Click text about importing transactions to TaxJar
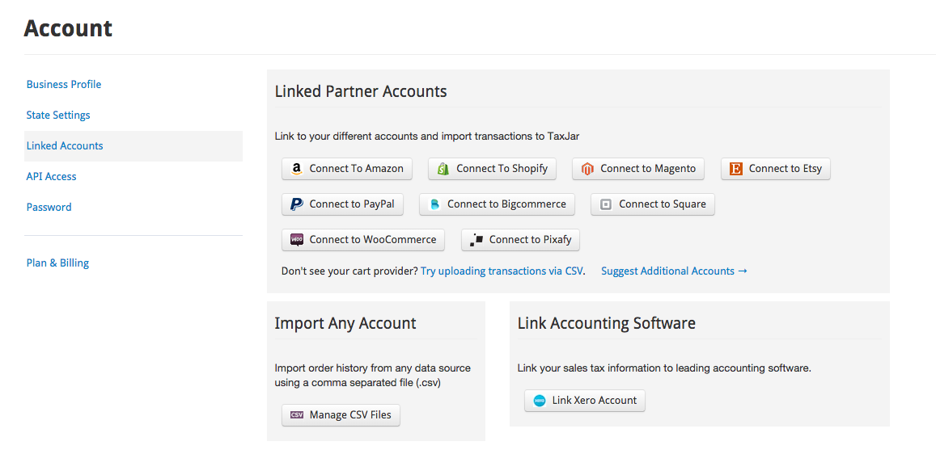The width and height of the screenshot is (936, 454). point(427,137)
